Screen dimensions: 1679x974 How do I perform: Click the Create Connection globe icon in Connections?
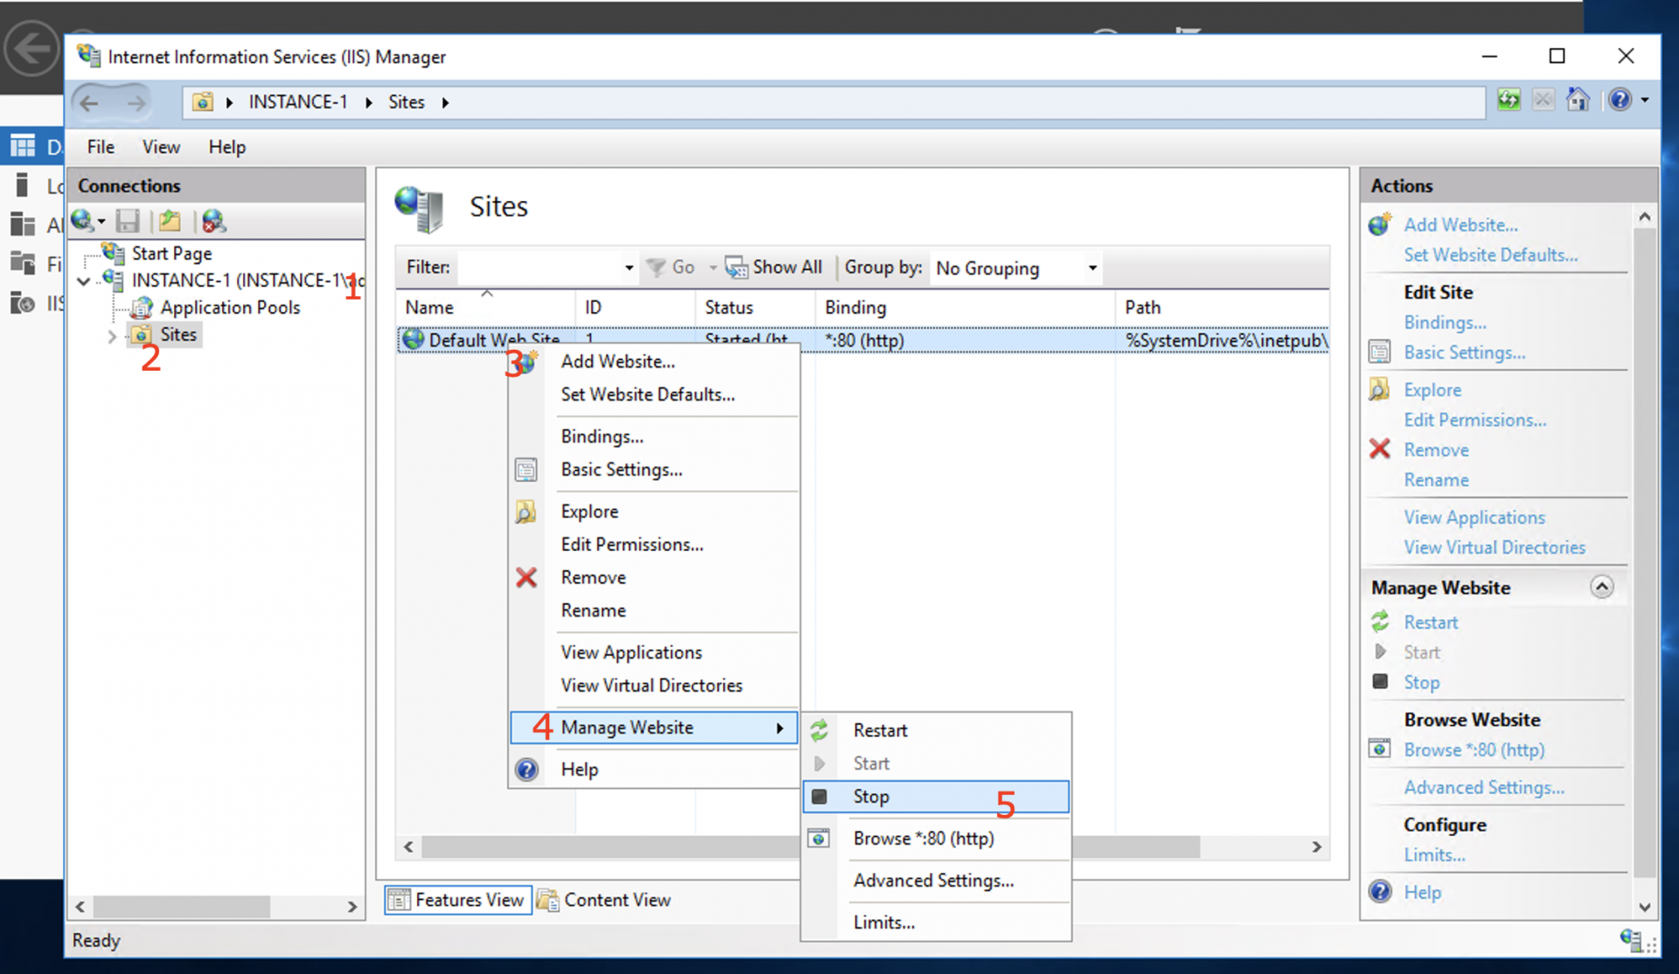point(82,221)
